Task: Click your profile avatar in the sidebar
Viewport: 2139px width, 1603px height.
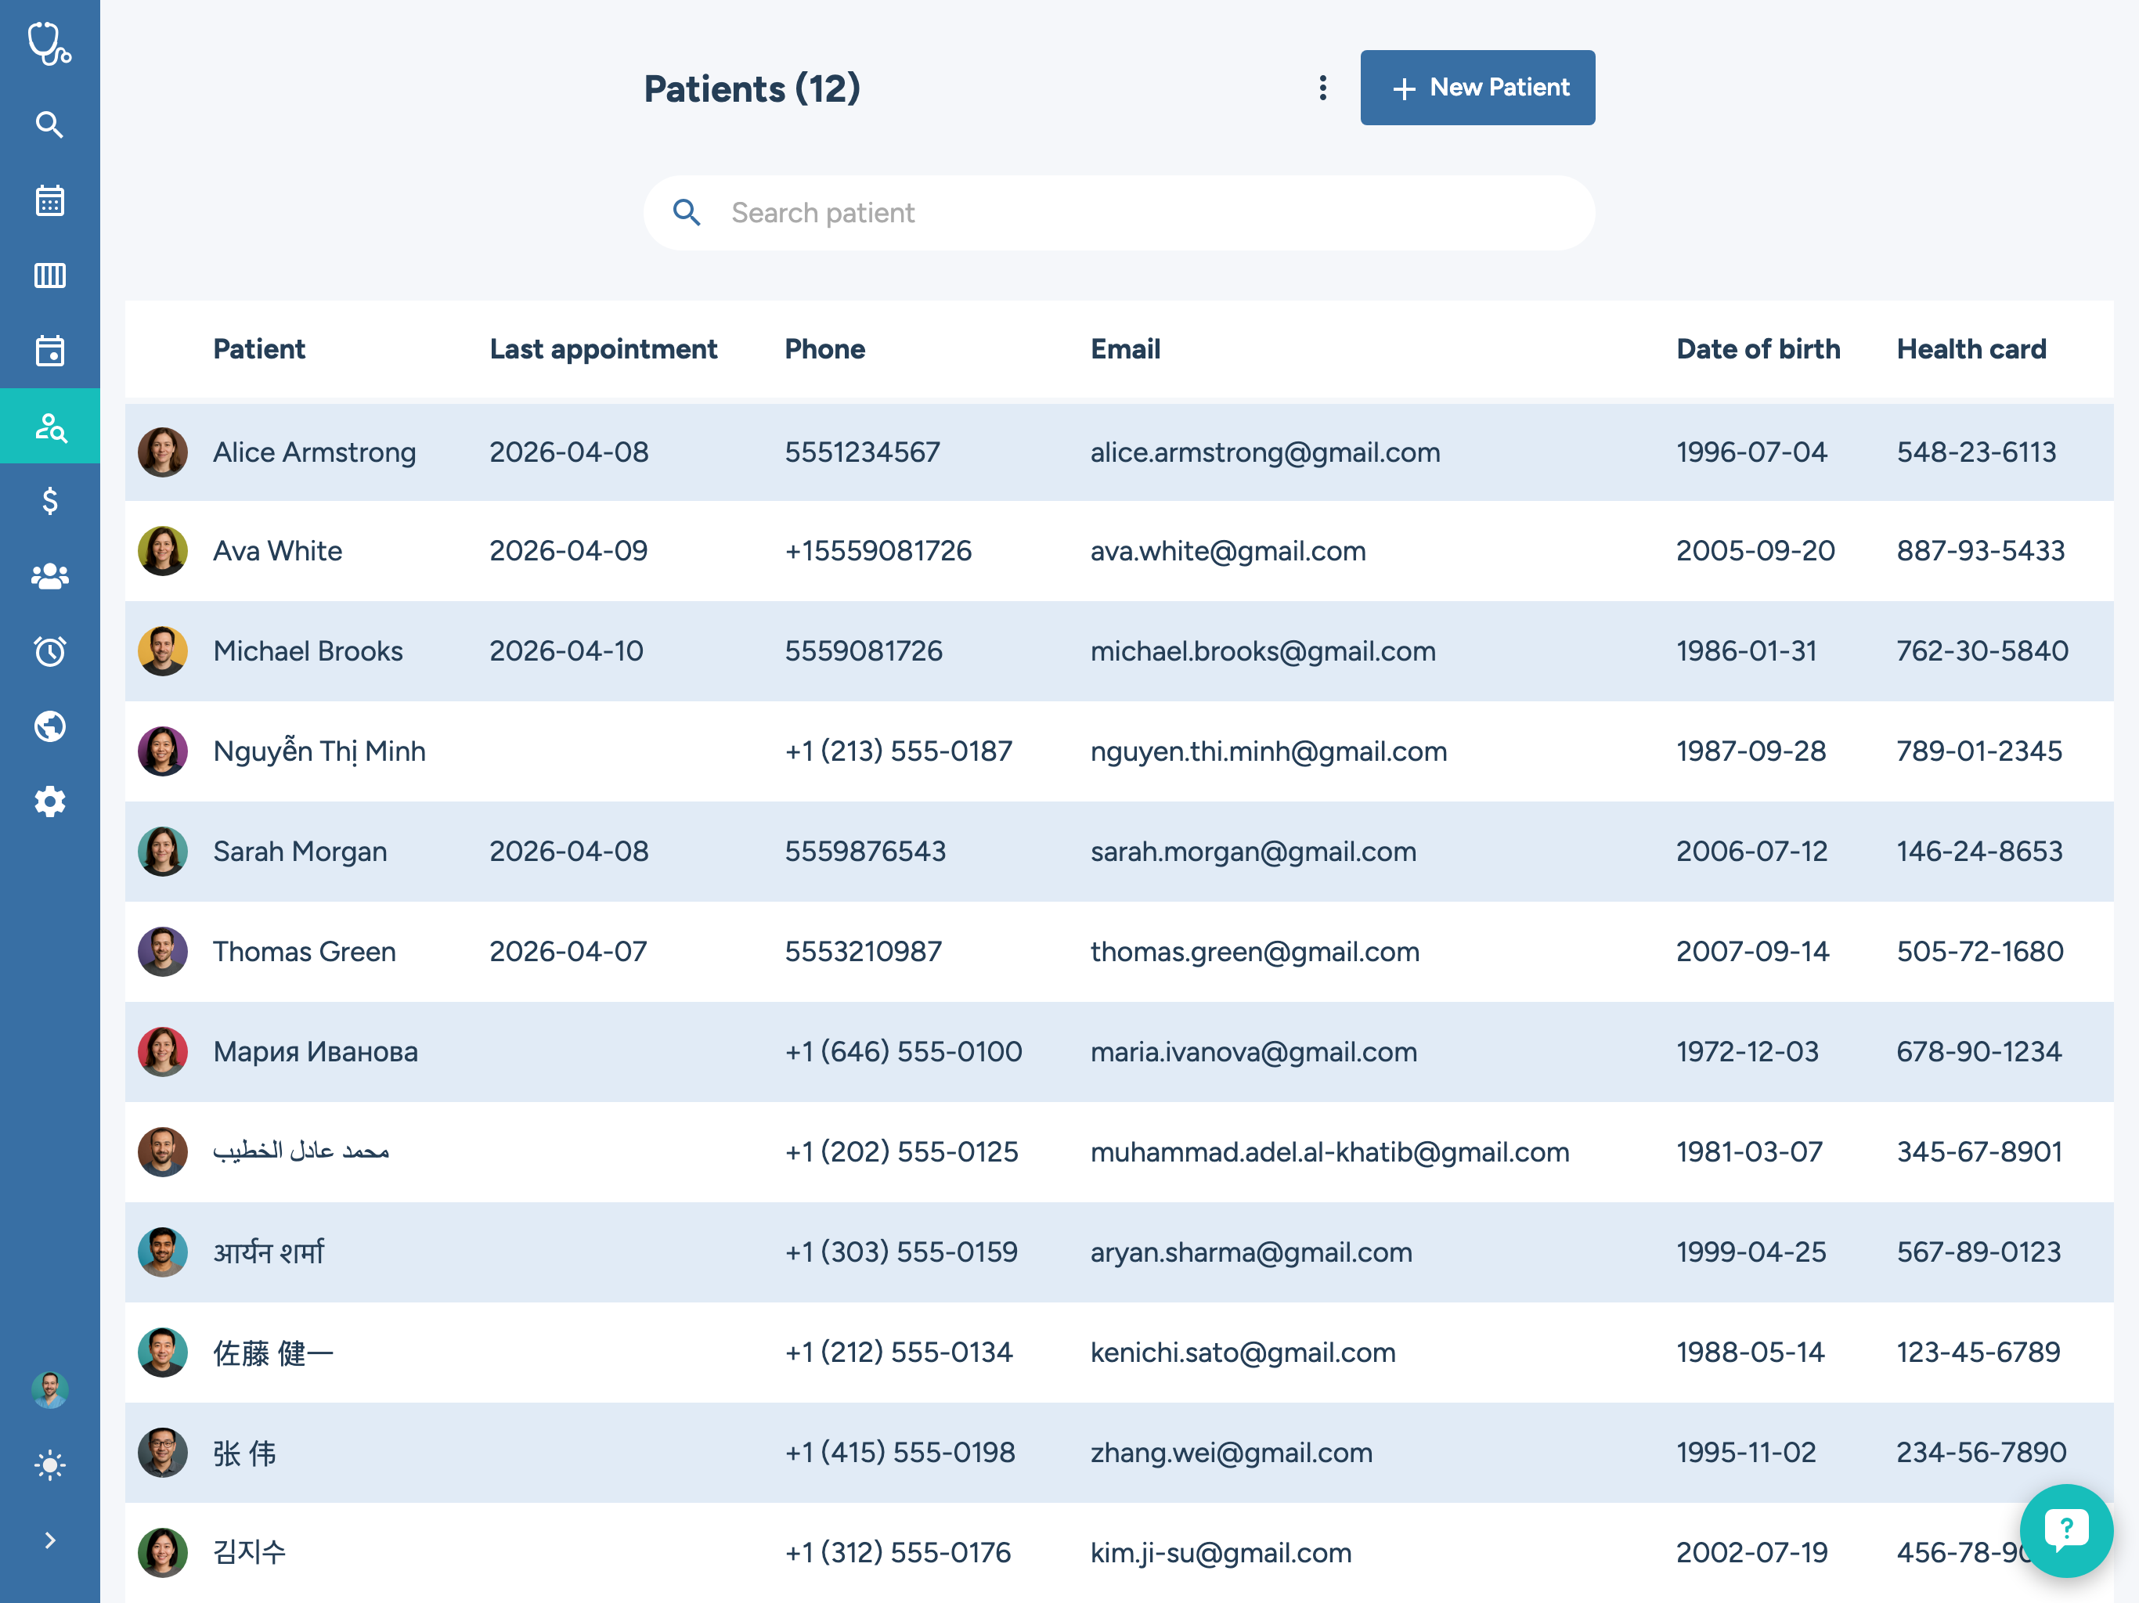Action: pos(49,1389)
